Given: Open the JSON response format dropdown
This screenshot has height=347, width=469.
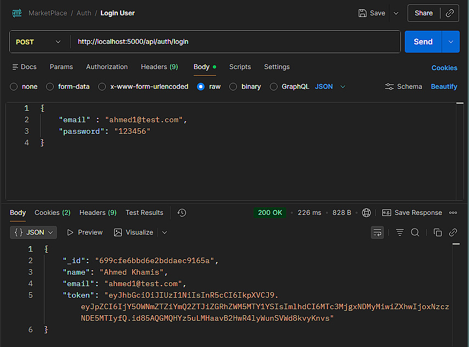Looking at the screenshot, I should (33, 232).
